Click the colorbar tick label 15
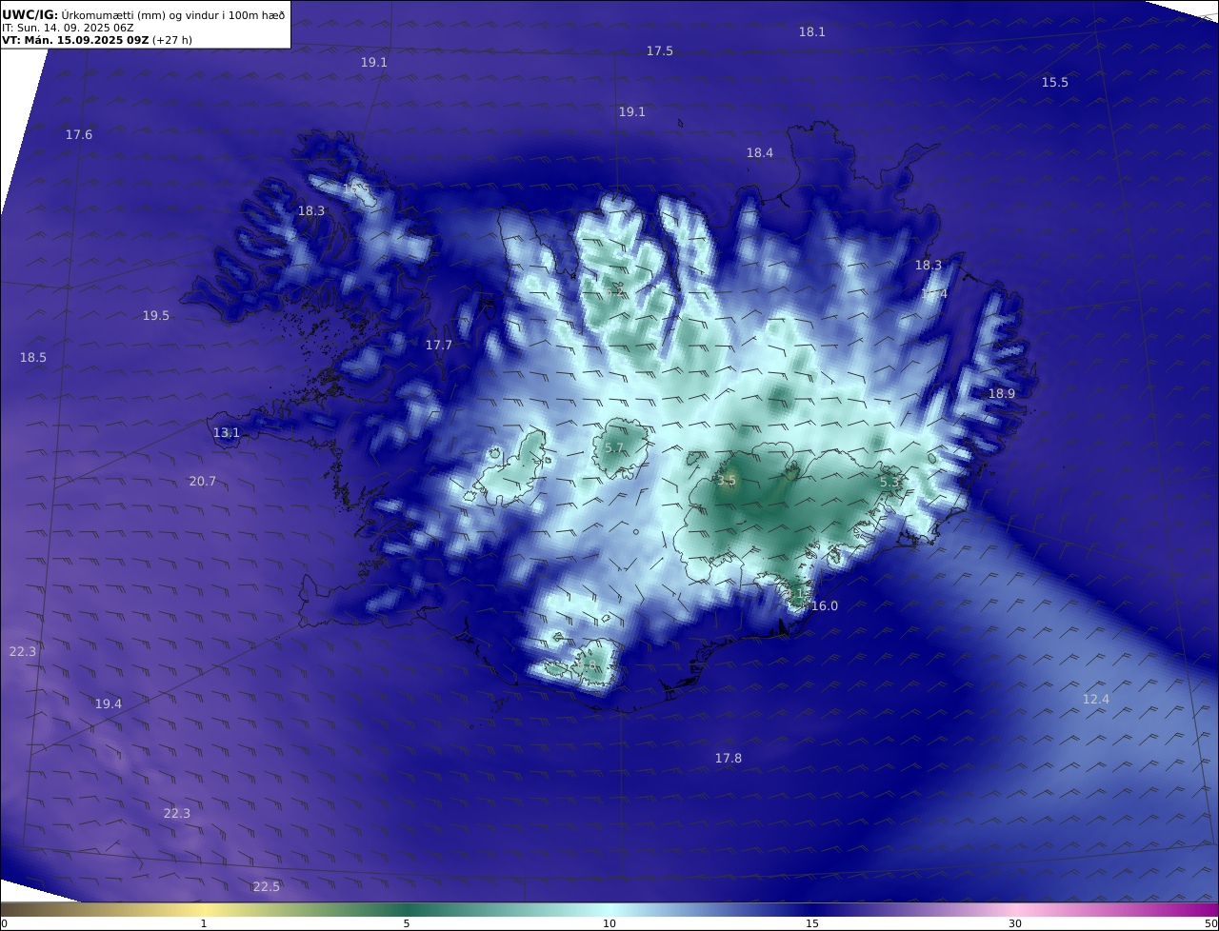1219x931 pixels. coord(812,922)
